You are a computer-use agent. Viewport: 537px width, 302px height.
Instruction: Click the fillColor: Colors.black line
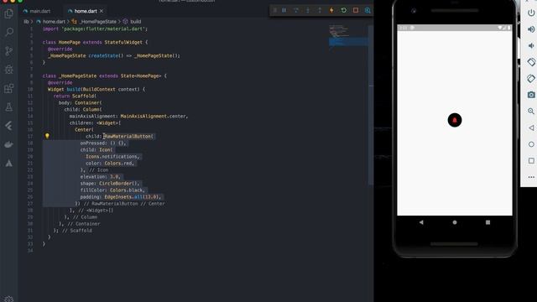pos(112,190)
